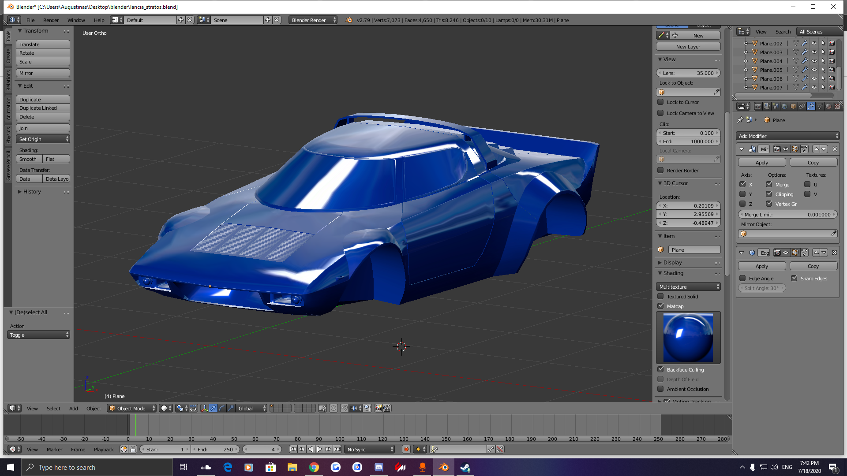
Task: Click the Render properties camera tab icon
Action: 758,106
